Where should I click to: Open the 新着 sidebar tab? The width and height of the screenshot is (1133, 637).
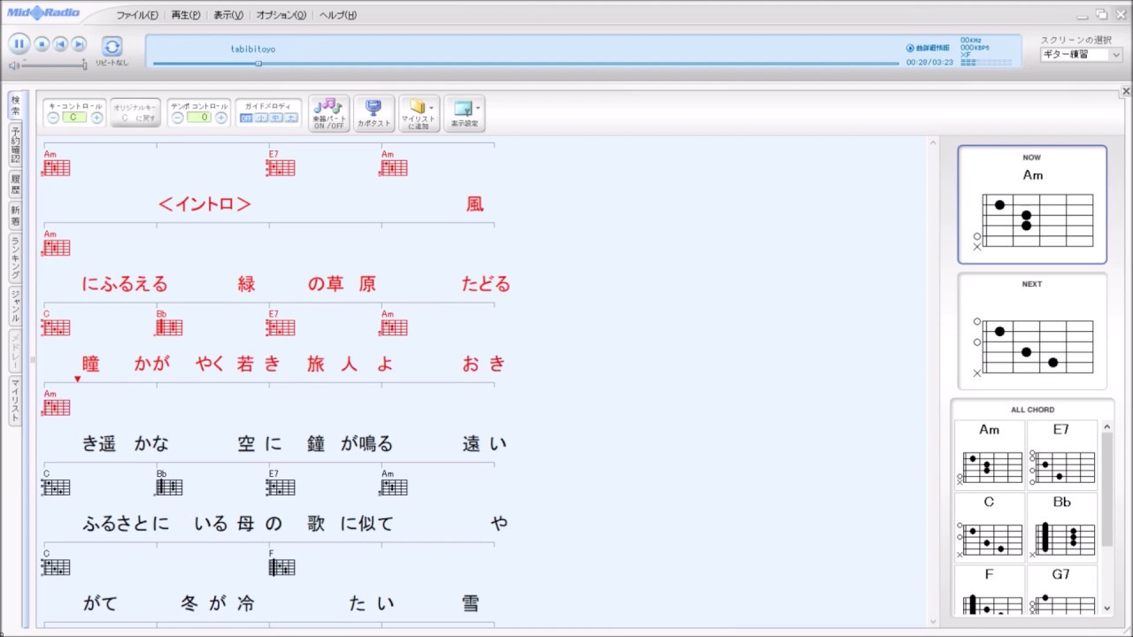click(15, 215)
